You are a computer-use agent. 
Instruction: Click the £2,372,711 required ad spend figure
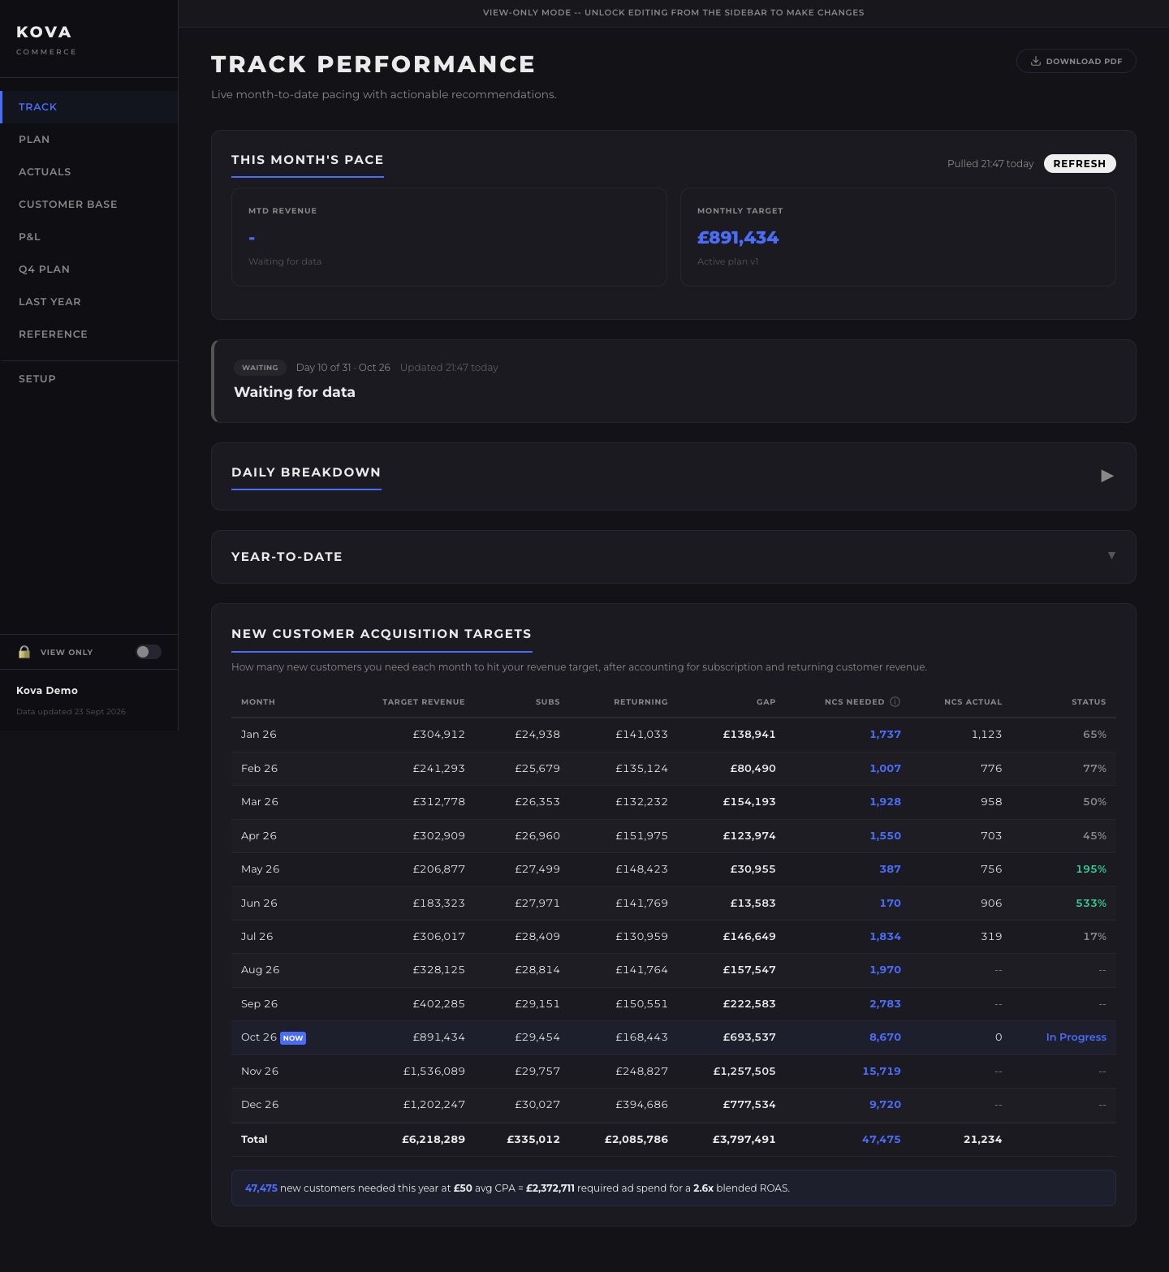click(550, 1188)
